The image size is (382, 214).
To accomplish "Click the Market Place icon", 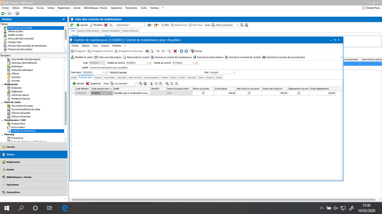I will [364, 8].
